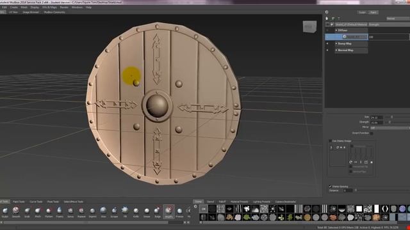Click the new layer icon in layers panel
The height and width of the screenshot is (230, 410).
327,19
